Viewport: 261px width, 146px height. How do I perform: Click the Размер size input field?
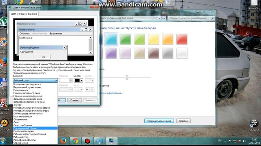[64, 80]
